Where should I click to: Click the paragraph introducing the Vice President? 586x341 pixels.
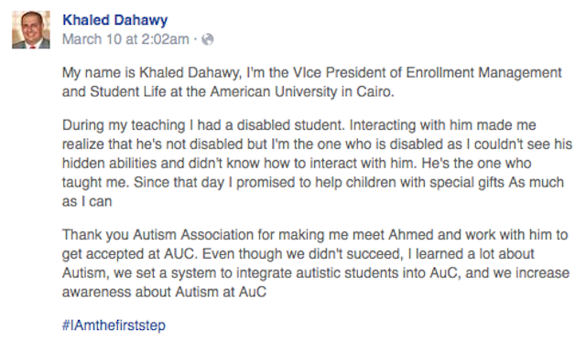pos(312,82)
